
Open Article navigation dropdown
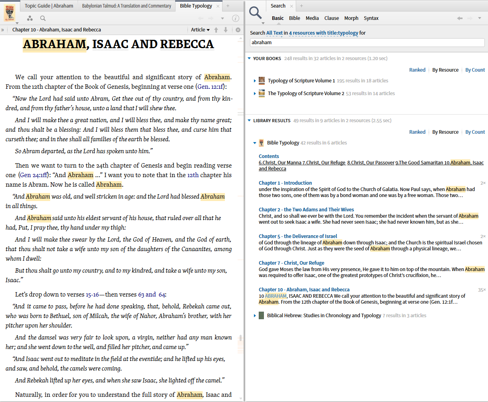tap(200, 30)
